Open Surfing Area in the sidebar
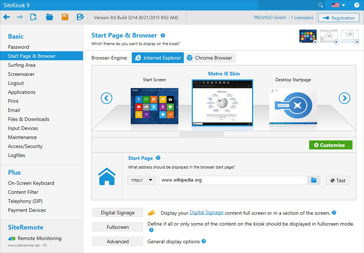This screenshot has height=253, width=364. 22,65
